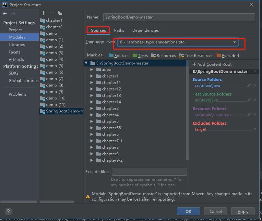The image size is (262, 221).
Task: Click the module Name field
Action: (179, 17)
